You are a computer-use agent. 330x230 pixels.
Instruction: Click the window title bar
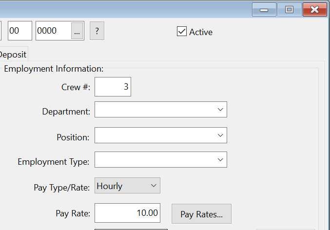pos(126,9)
